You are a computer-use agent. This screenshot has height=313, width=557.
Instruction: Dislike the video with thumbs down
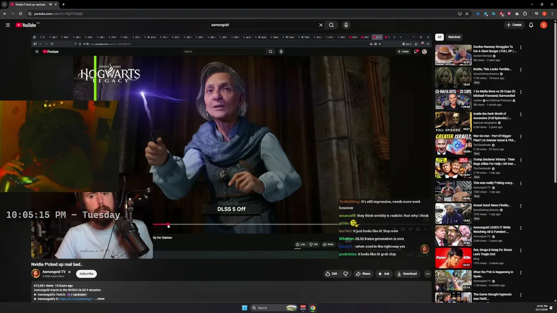pos(346,274)
